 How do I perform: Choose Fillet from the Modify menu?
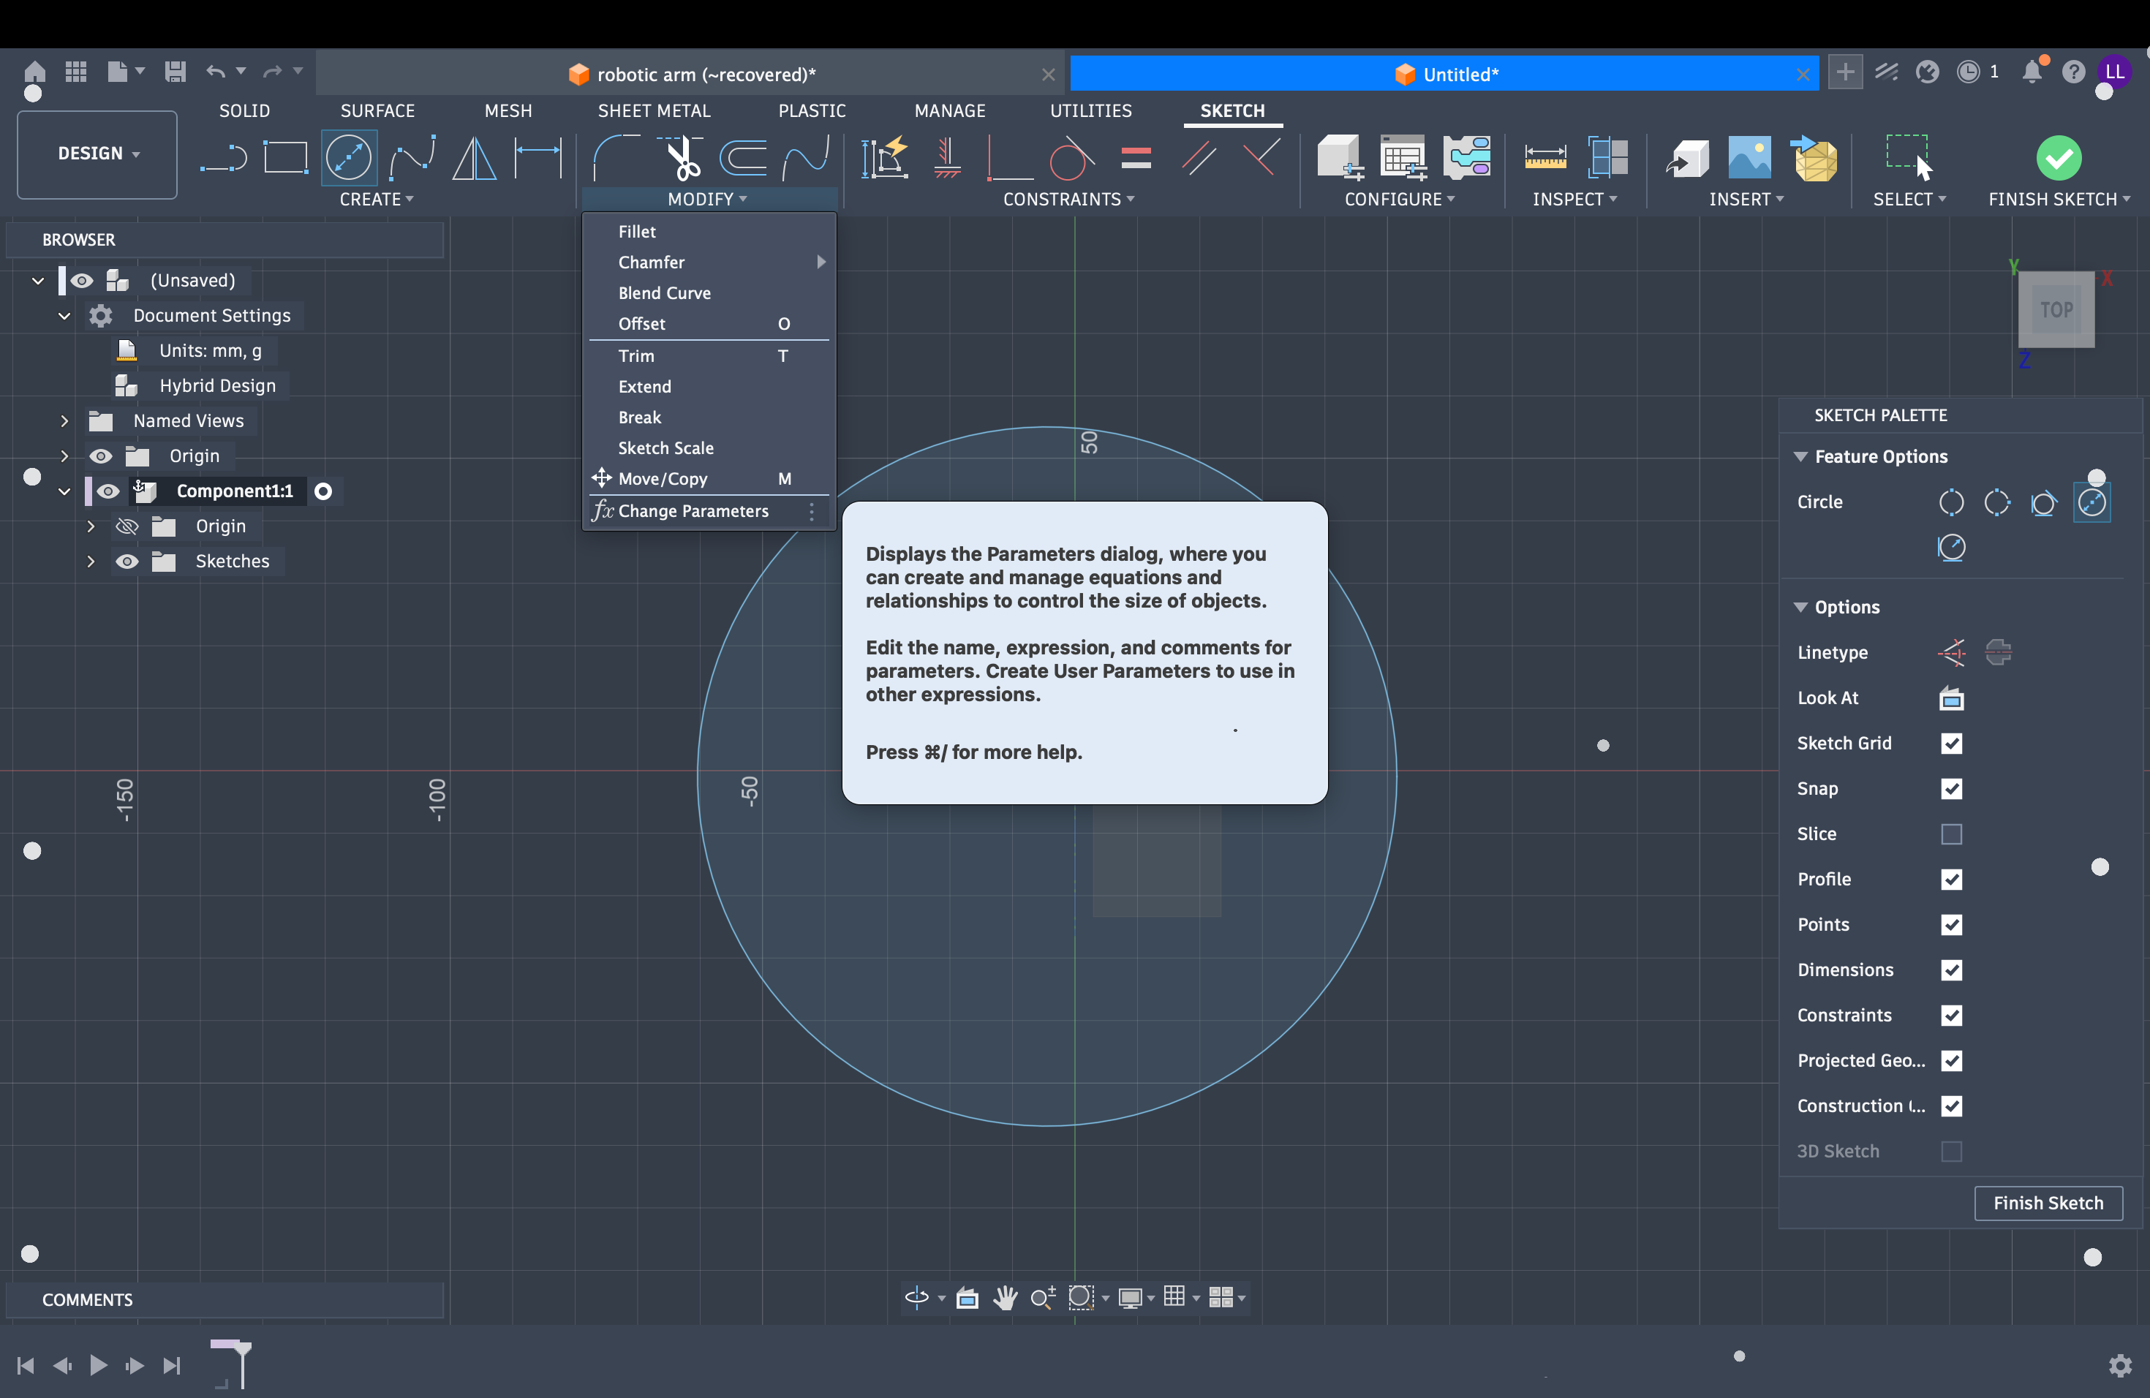point(709,232)
